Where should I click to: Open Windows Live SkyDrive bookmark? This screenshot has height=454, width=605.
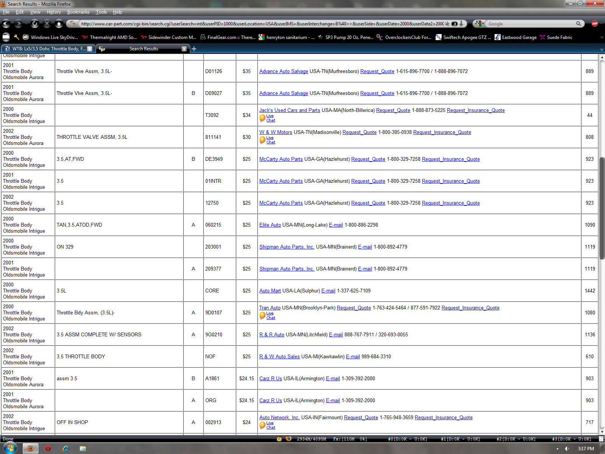click(50, 37)
